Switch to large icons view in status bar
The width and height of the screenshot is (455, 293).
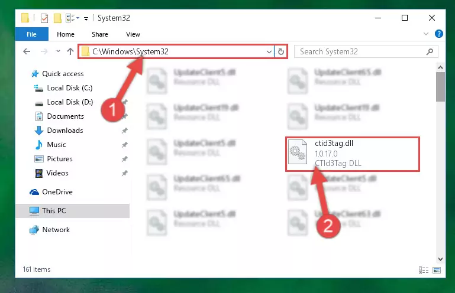click(x=437, y=270)
